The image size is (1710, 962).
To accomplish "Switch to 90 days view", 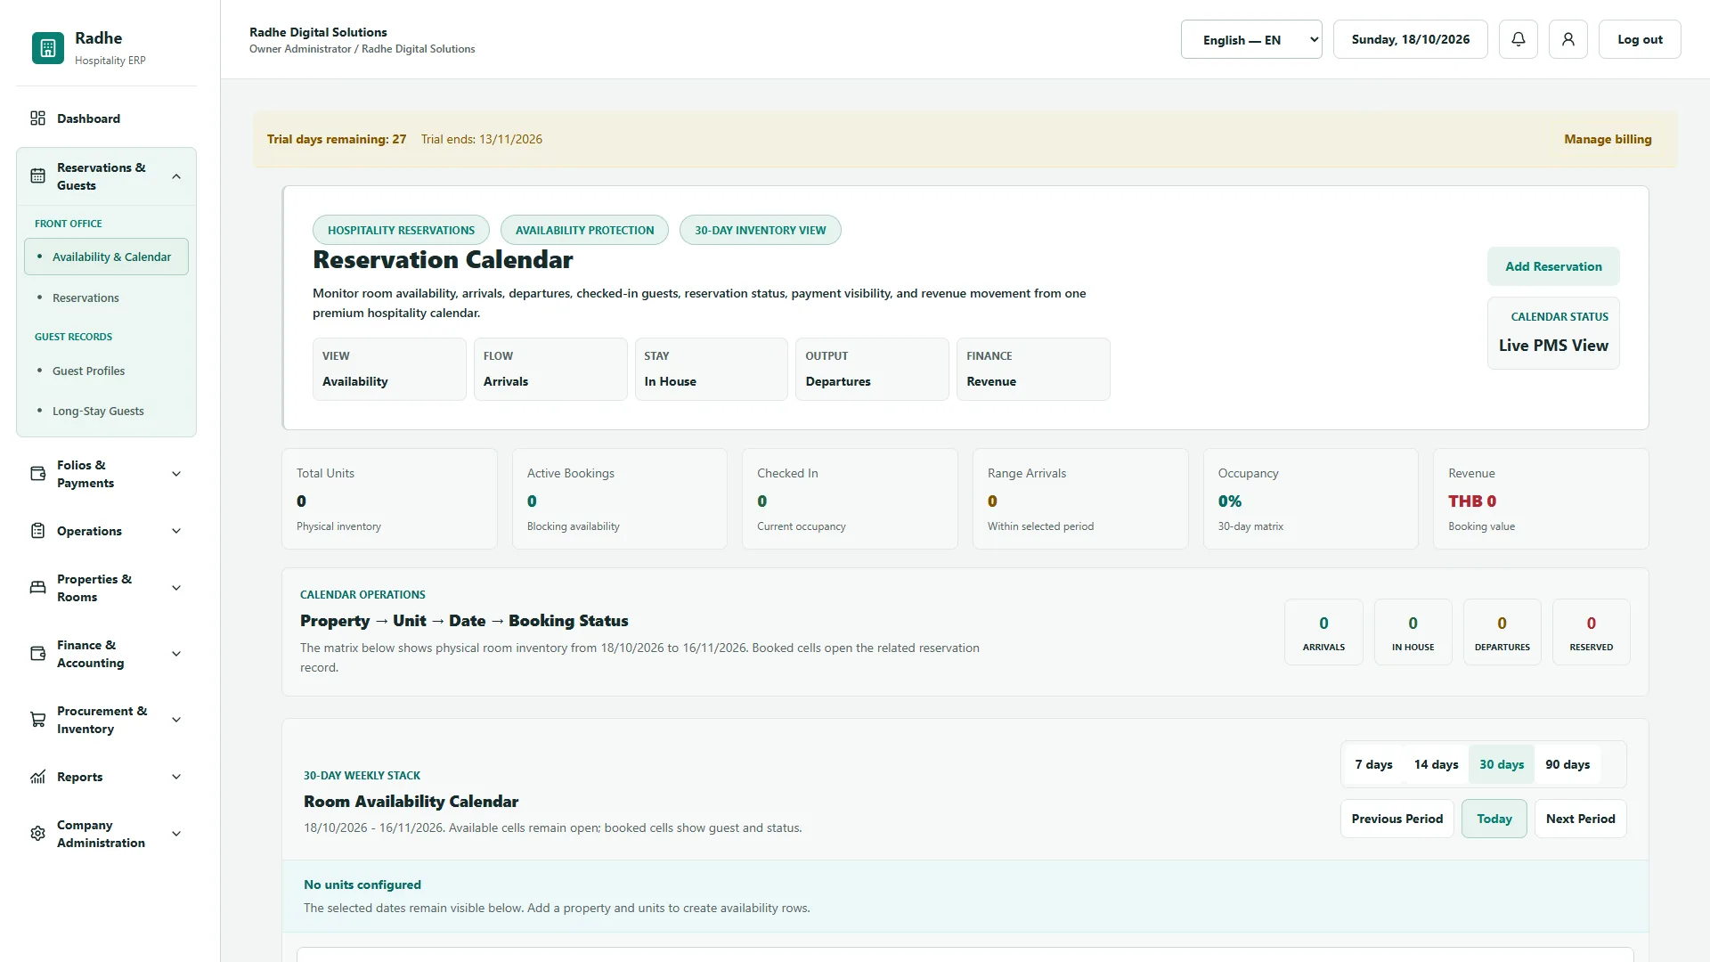I will click(x=1567, y=764).
